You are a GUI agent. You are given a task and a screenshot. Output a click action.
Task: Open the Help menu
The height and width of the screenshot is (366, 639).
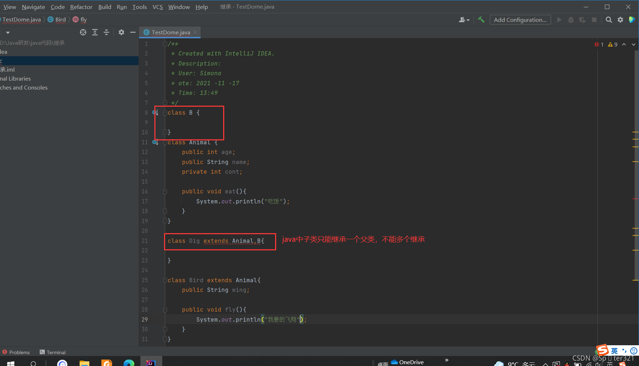202,7
